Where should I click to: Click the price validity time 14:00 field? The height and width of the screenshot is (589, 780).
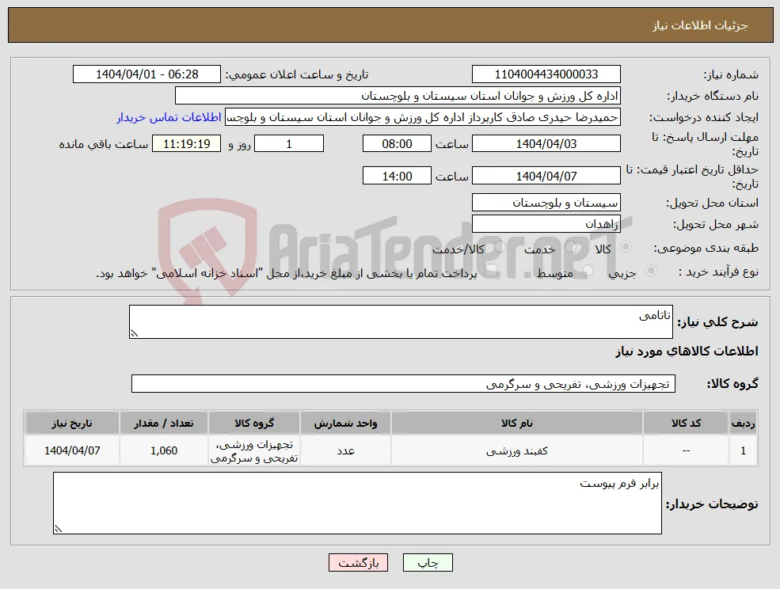397,176
